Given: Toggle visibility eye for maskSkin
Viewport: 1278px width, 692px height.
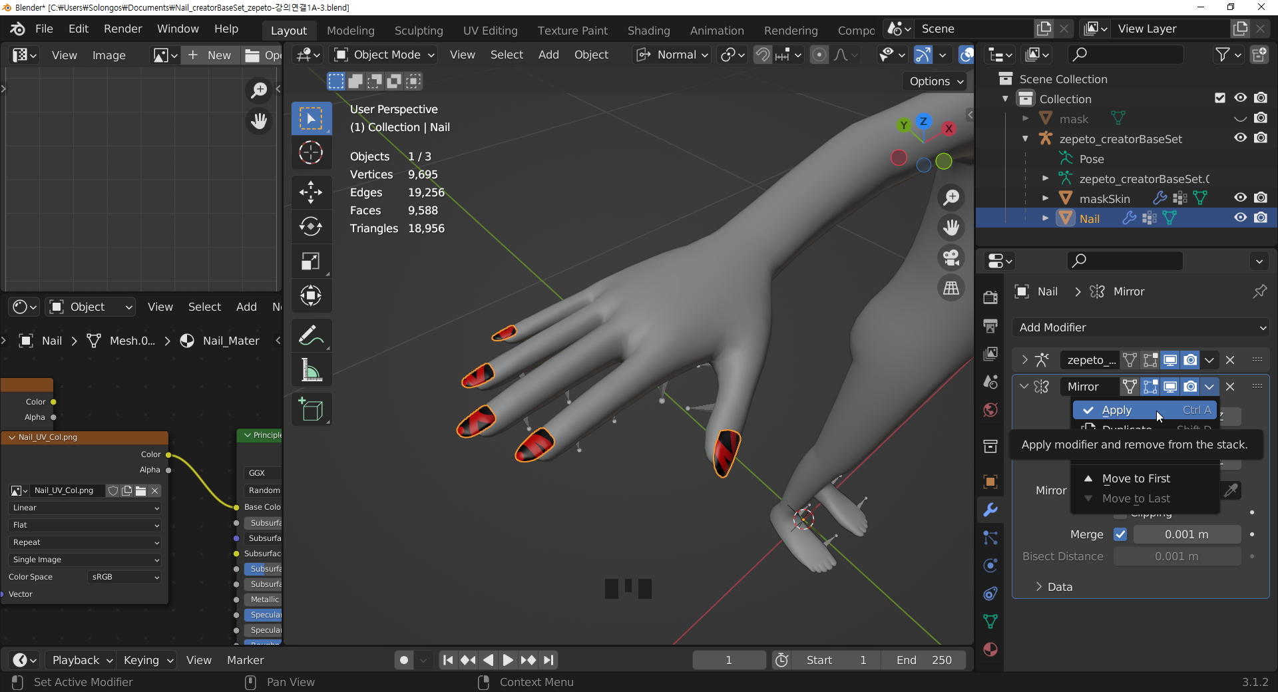Looking at the screenshot, I should coord(1240,198).
